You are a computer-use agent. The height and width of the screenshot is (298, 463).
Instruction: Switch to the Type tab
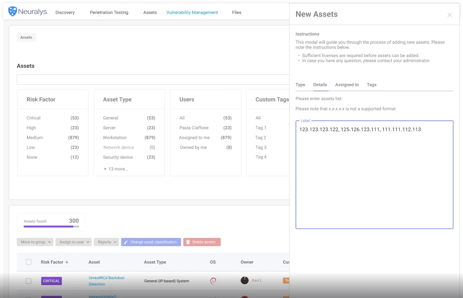coord(300,85)
